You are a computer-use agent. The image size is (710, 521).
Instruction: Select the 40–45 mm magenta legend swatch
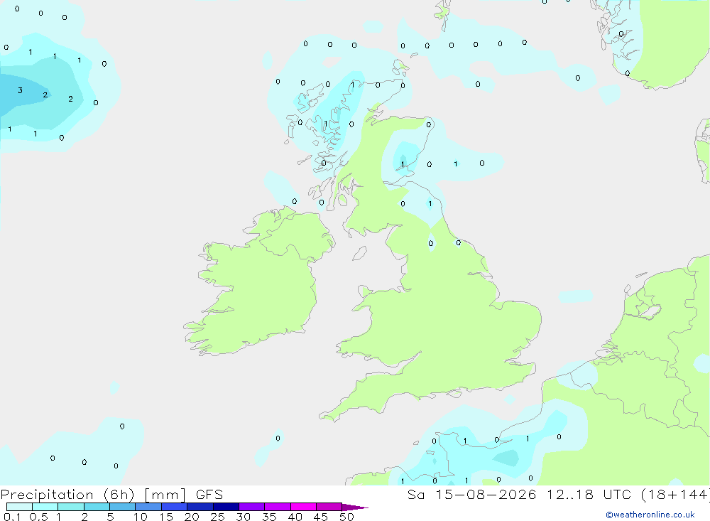click(x=303, y=507)
